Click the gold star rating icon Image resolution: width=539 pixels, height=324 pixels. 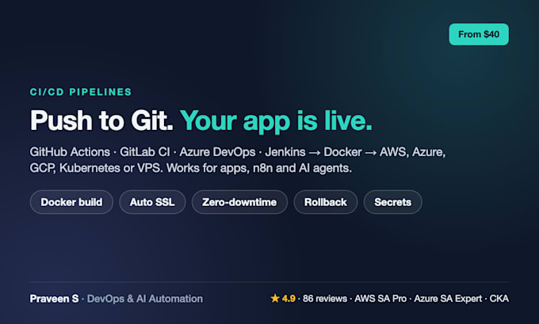pyautogui.click(x=275, y=298)
